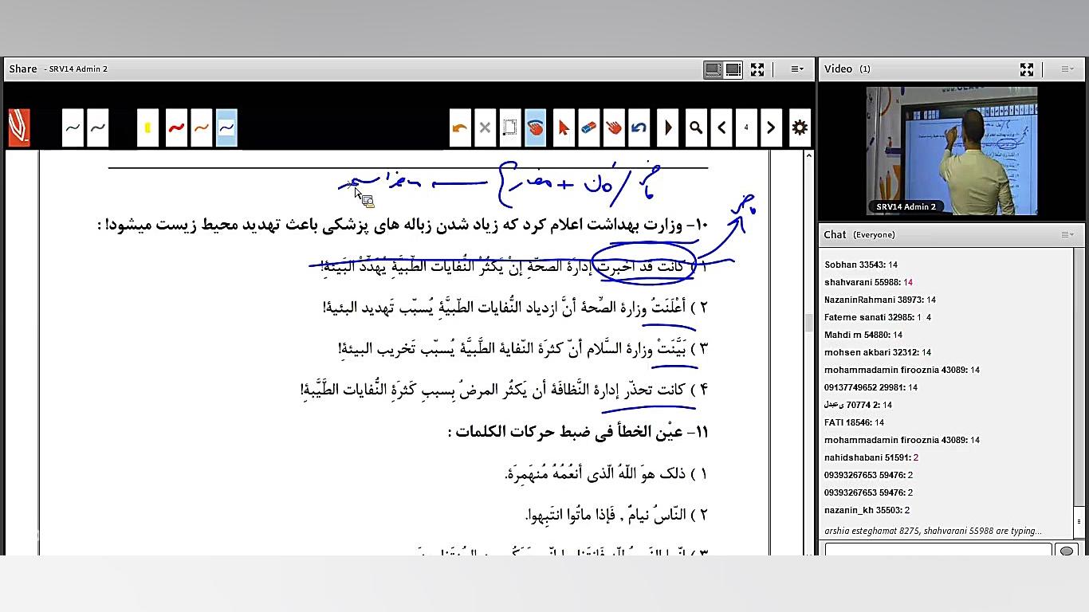1089x612 pixels.
Task: Open the zoom magnifier tool
Action: tap(695, 127)
